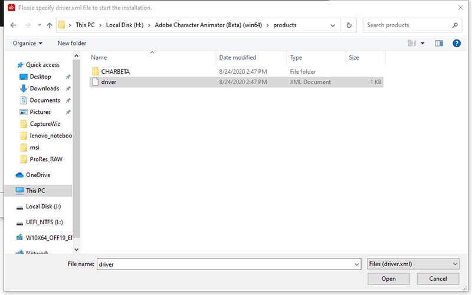Click the pin icon next to Pictures
The height and width of the screenshot is (295, 472).
[x=68, y=112]
